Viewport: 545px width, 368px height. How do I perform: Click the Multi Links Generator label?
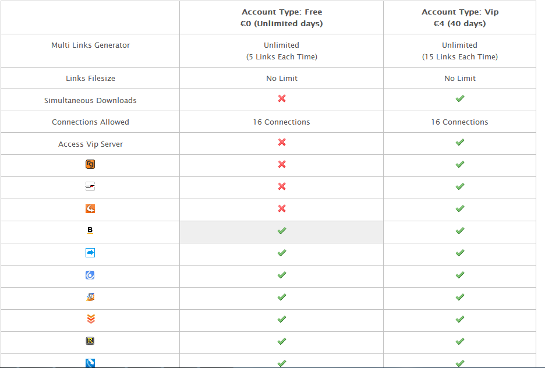[90, 45]
